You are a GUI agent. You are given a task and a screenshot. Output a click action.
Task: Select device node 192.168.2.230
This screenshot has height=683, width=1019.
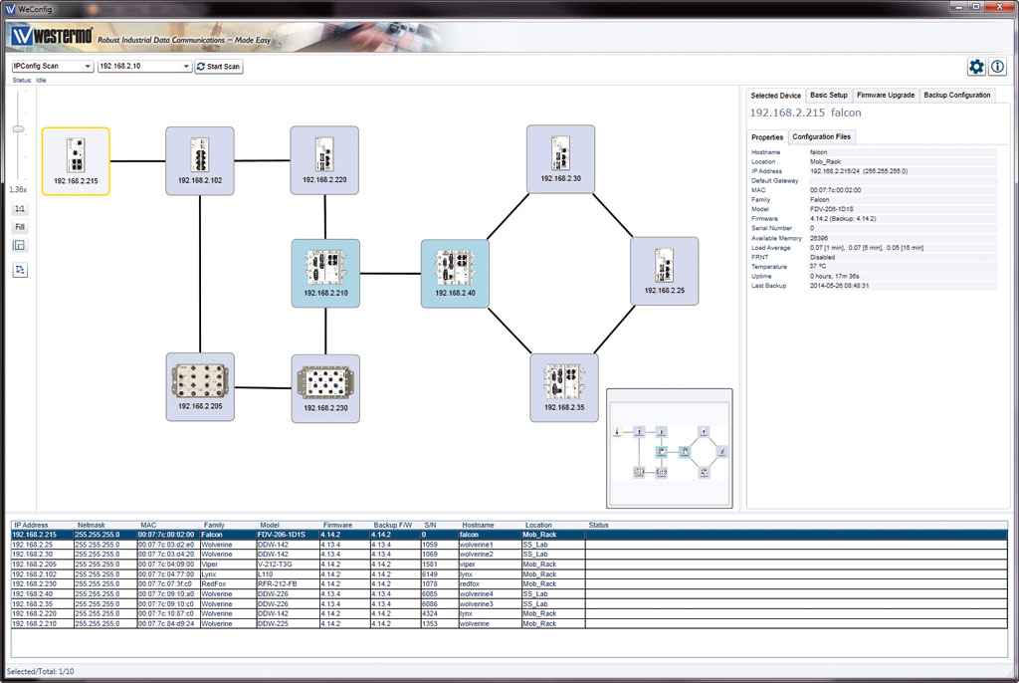[x=325, y=387]
